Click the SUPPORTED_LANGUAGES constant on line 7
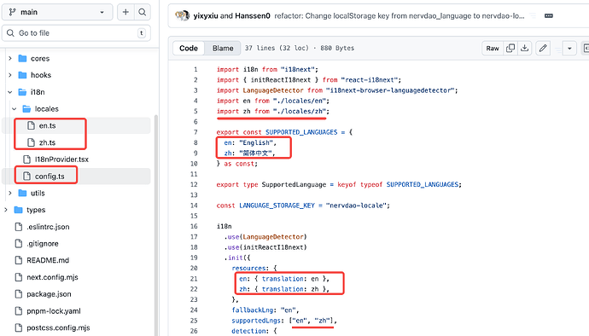589x336 pixels. pos(301,132)
